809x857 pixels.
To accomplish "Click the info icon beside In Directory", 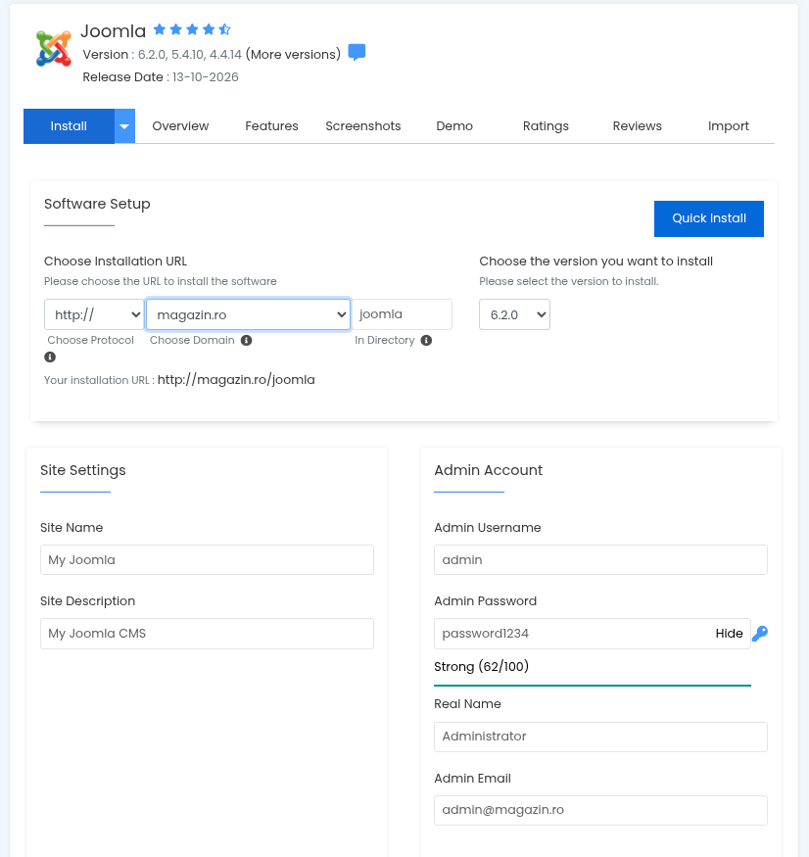I will click(x=426, y=341).
